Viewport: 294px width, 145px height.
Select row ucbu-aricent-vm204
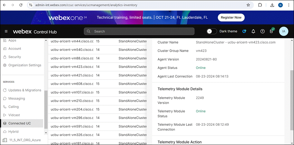97,110
